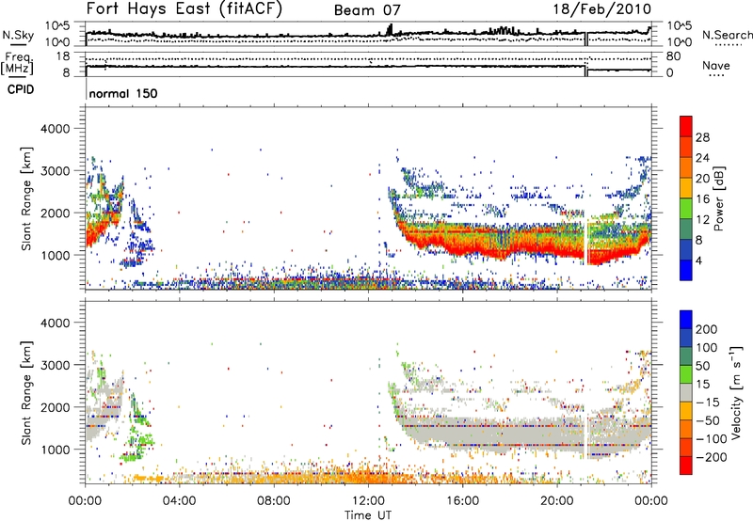Click the '12:00' time axis tick
Screen dimensions: 753x521
click(x=368, y=501)
